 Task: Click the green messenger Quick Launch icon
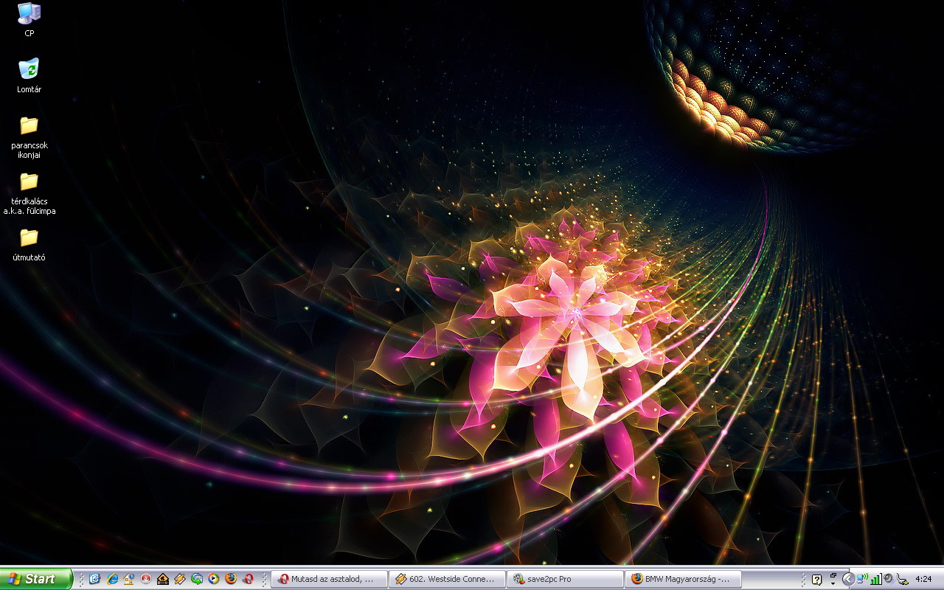pos(197,579)
